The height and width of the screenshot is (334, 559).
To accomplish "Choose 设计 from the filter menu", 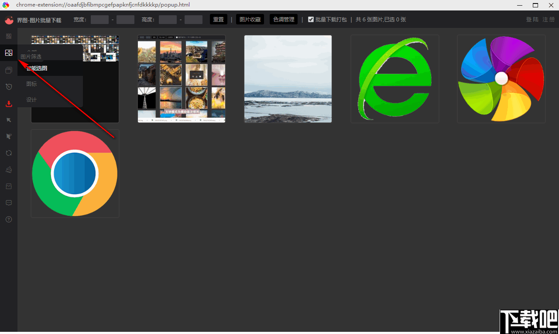I will 31,99.
